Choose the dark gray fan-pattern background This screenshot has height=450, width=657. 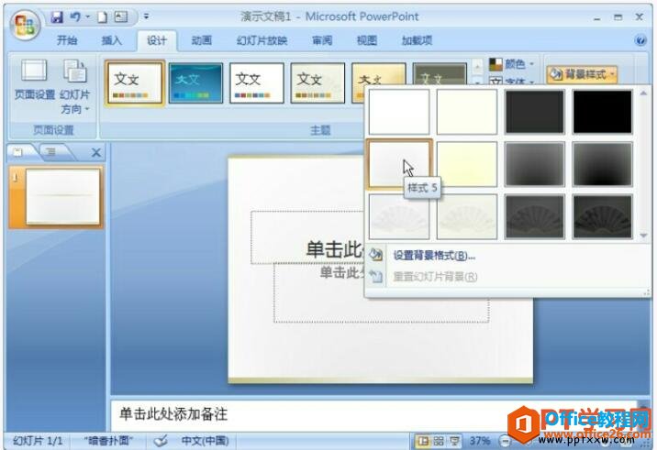[535, 217]
